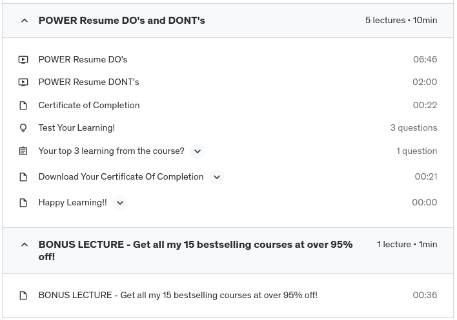Open Certificate of Completion lecture title
Screen dimensions: 457x320
click(x=88, y=106)
